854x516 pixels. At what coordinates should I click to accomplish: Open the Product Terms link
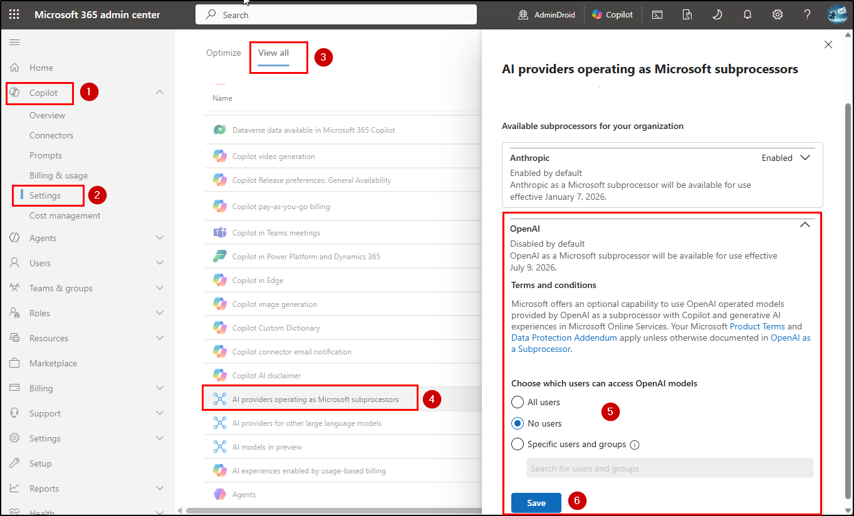click(758, 326)
